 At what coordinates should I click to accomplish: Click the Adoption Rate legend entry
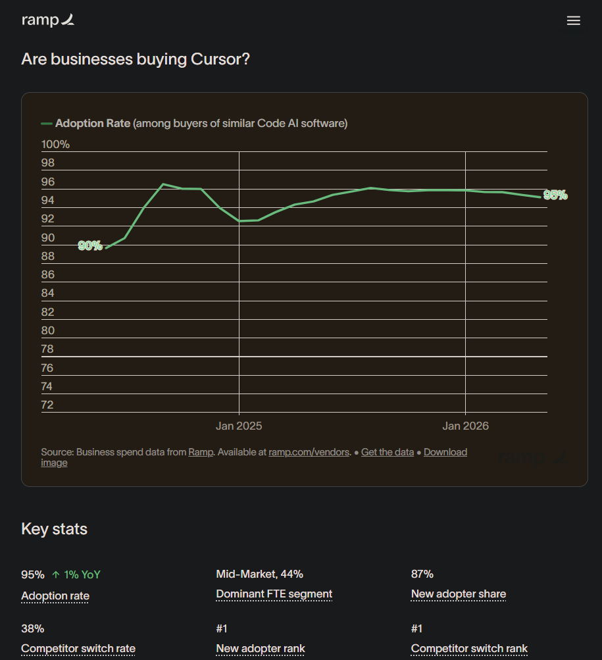pos(194,123)
